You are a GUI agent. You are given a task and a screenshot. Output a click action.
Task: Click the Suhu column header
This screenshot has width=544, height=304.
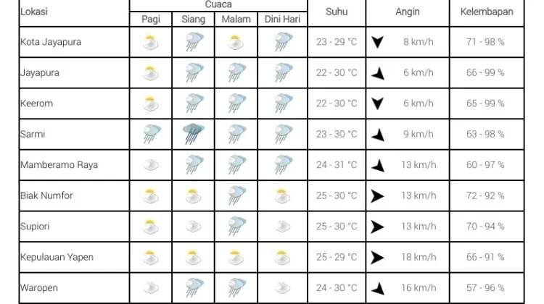(337, 12)
